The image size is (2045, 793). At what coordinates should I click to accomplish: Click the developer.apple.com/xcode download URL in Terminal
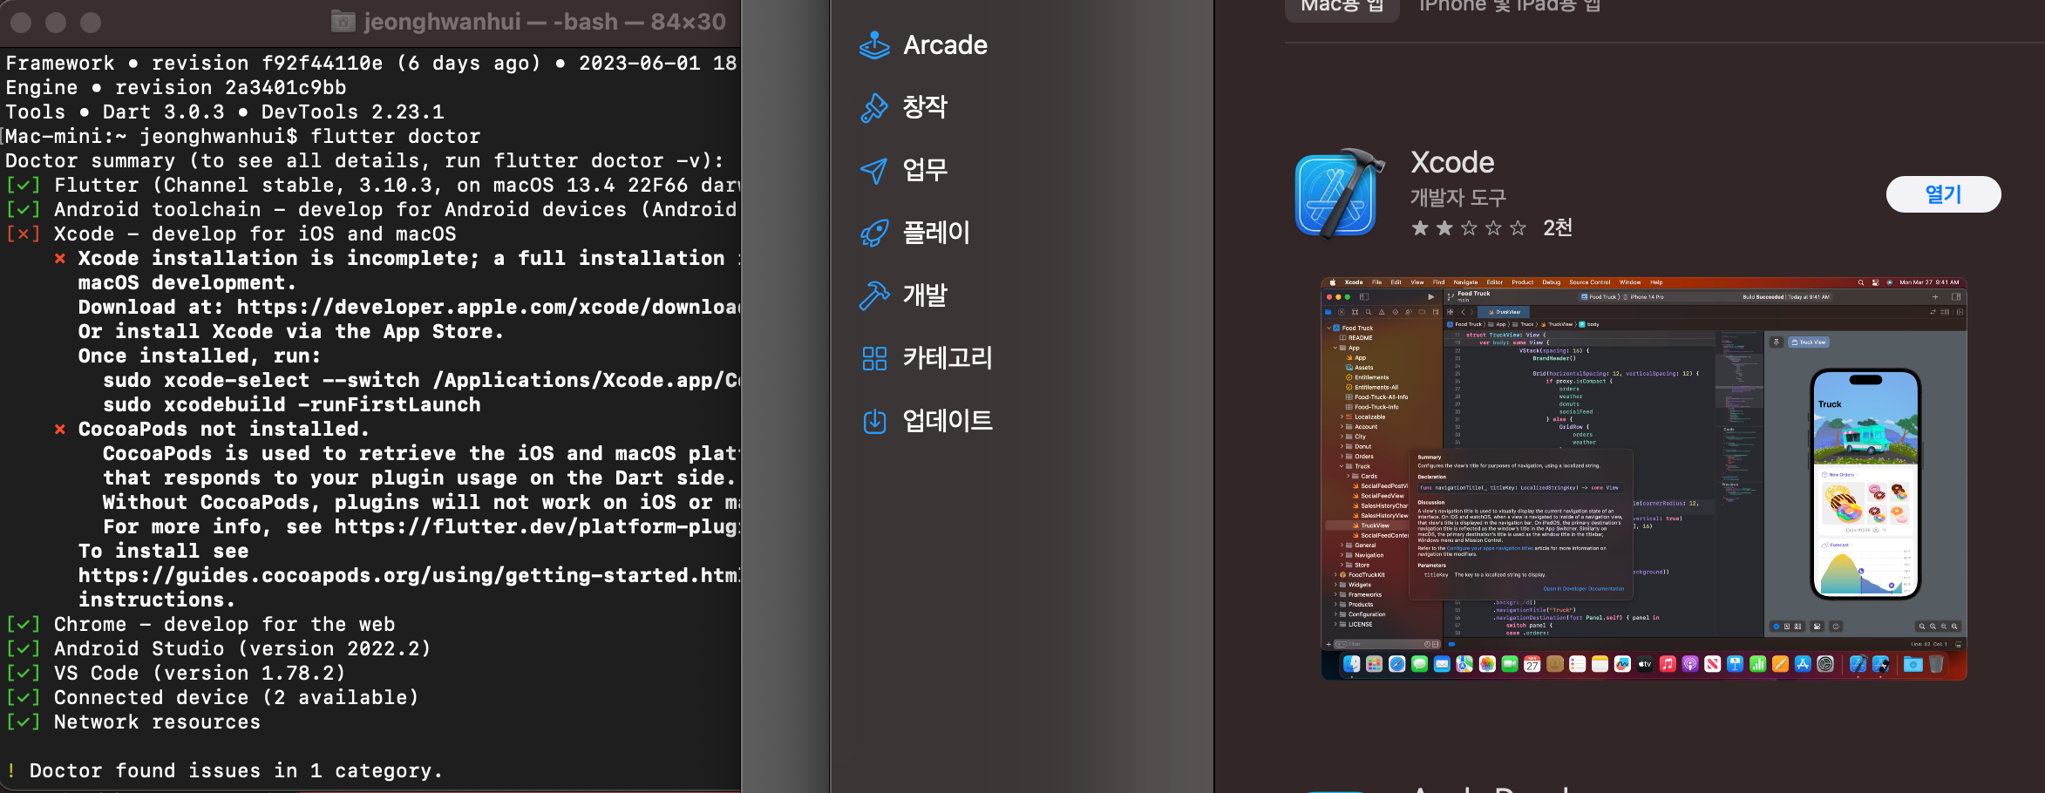click(x=488, y=308)
